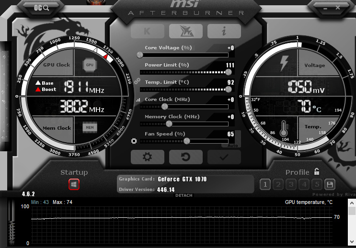Click the Power Limit value 111
This screenshot has height=248, width=356.
[230, 65]
